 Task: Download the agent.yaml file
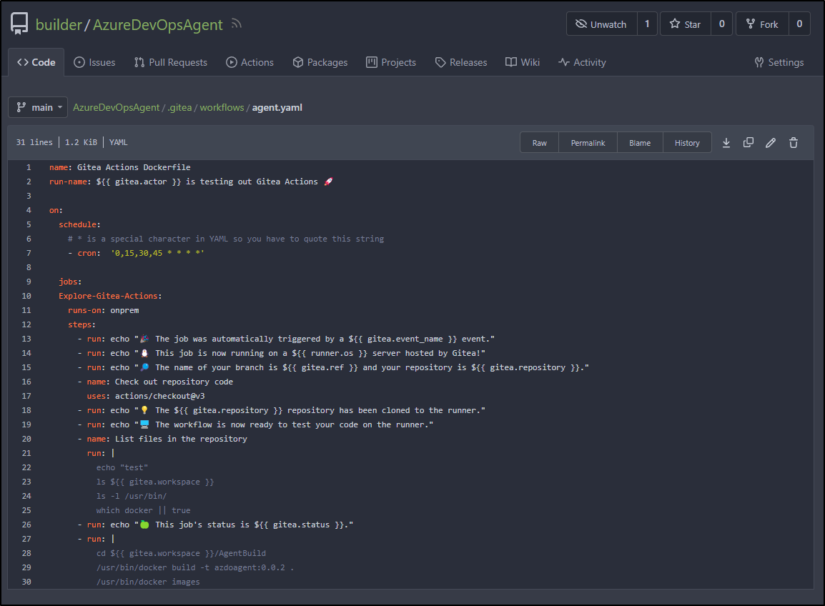pos(726,142)
